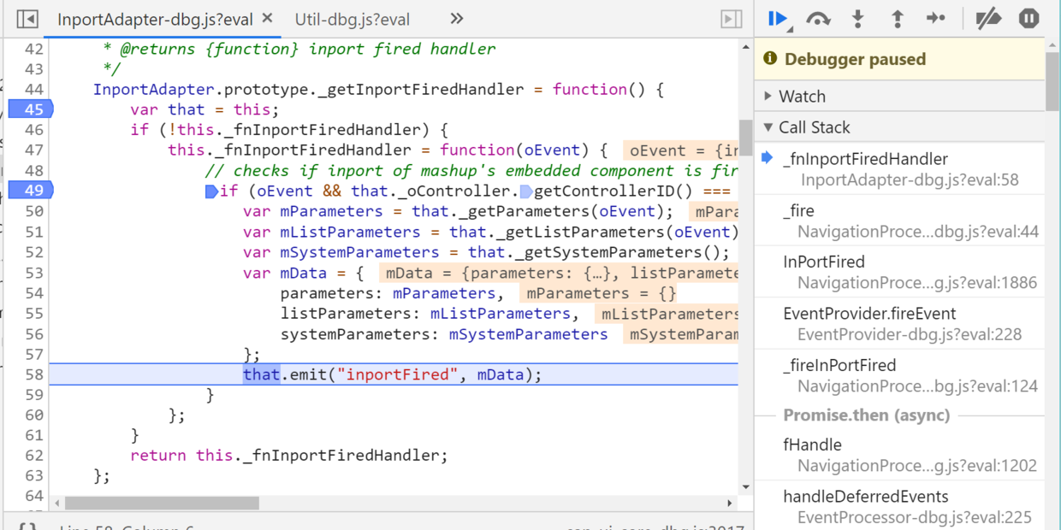Select the _fire call stack frame
Screen dimensions: 1061x530
coord(899,221)
